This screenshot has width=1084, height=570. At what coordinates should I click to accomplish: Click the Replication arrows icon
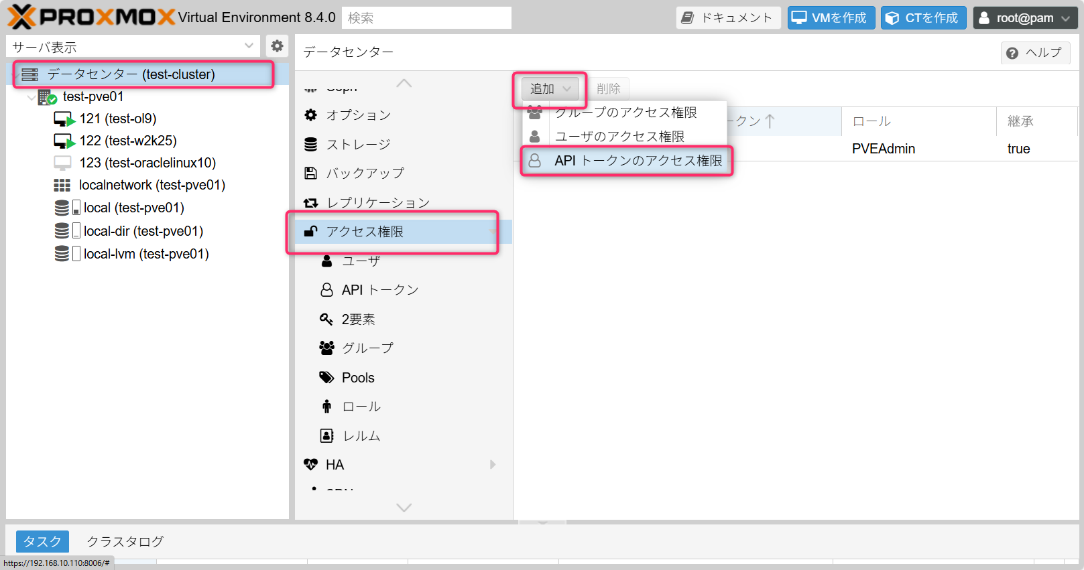310,202
